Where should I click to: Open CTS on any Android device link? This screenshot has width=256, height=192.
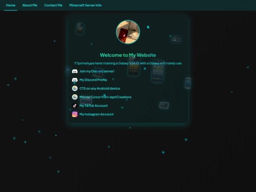pyautogui.click(x=100, y=89)
